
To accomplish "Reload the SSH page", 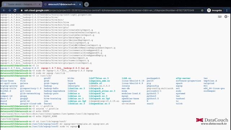I will click(15, 10).
